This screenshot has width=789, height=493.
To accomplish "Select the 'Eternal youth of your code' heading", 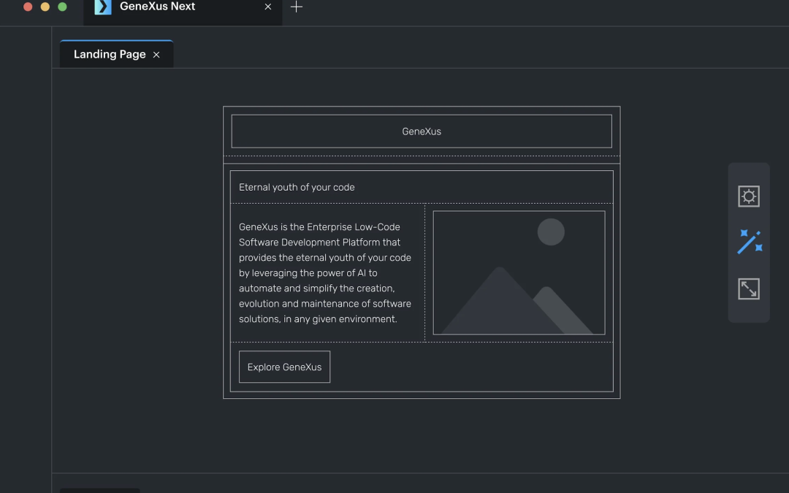I will pos(297,187).
